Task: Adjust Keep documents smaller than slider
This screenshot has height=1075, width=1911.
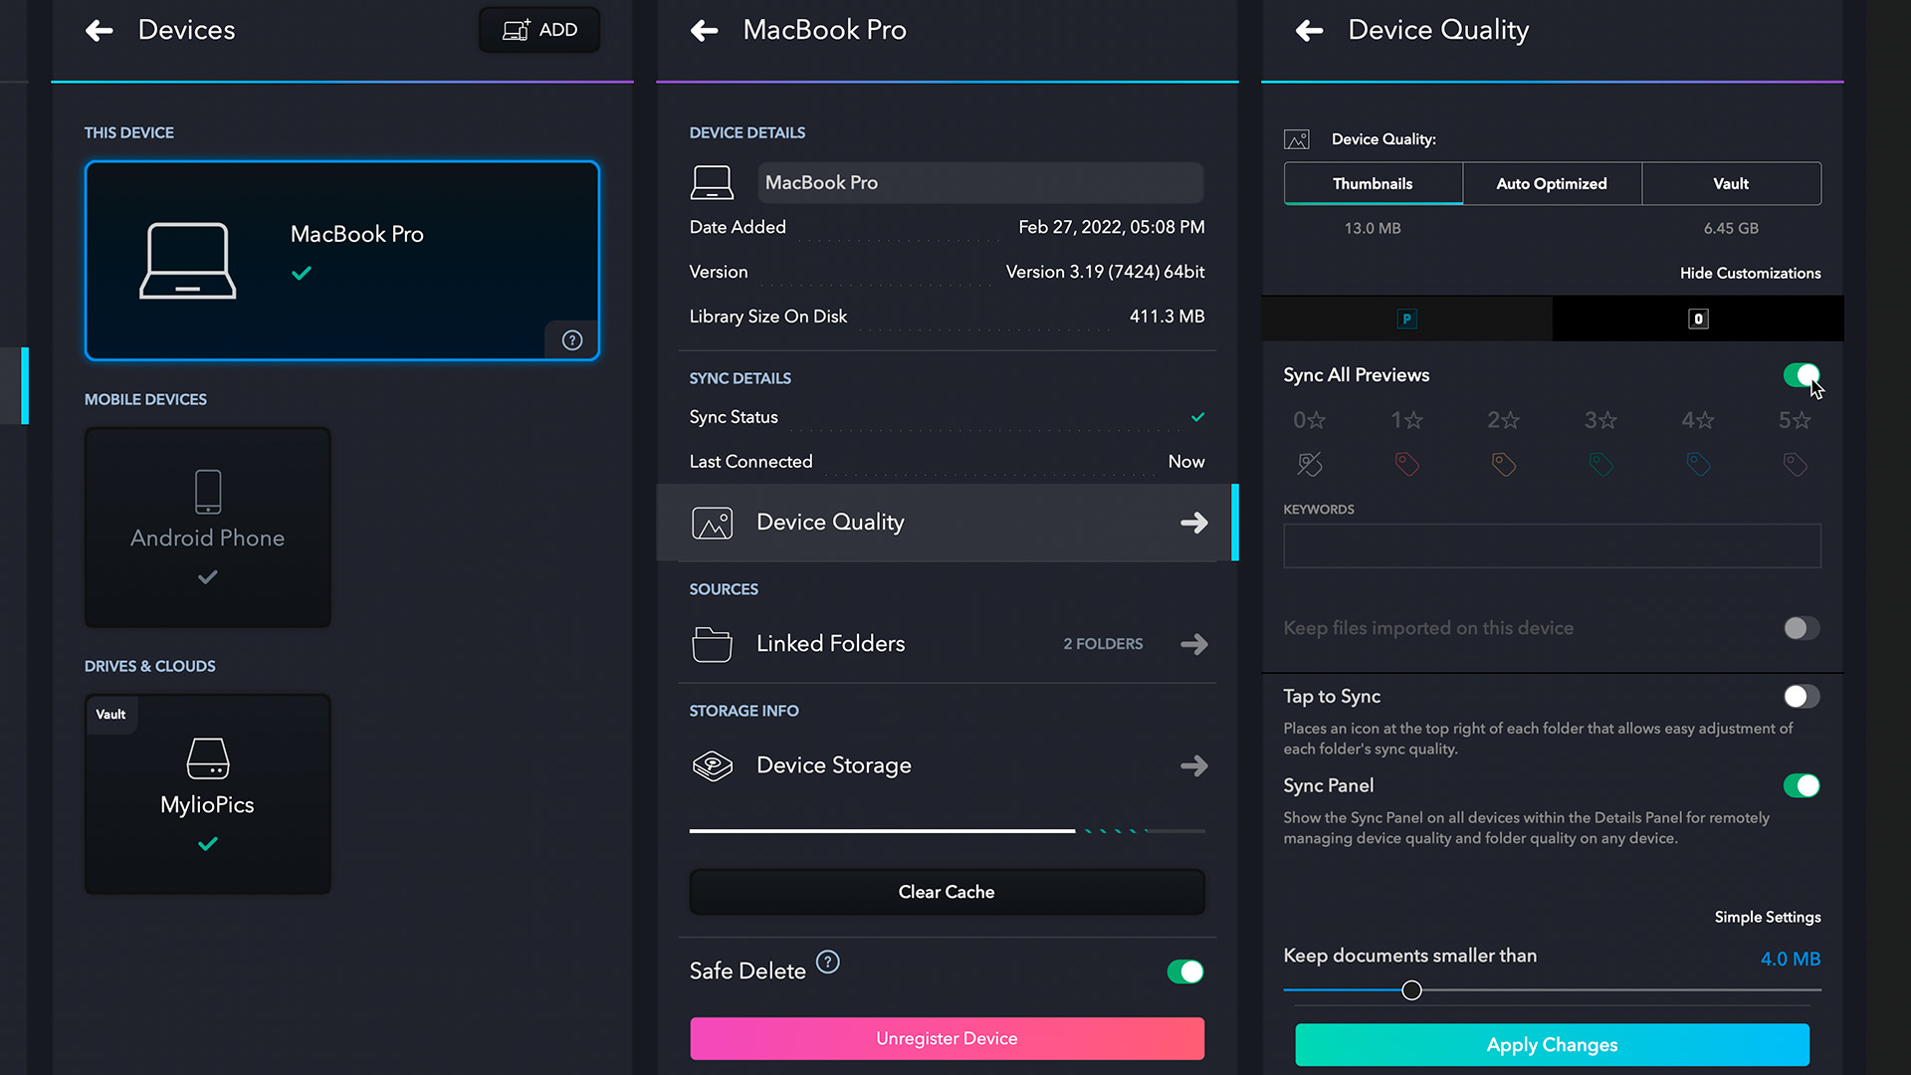Action: pyautogui.click(x=1411, y=990)
